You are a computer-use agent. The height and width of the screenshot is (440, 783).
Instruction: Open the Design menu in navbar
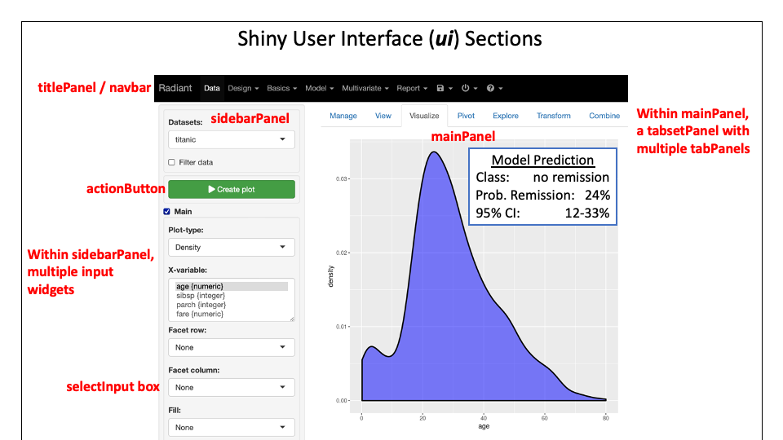coord(243,88)
